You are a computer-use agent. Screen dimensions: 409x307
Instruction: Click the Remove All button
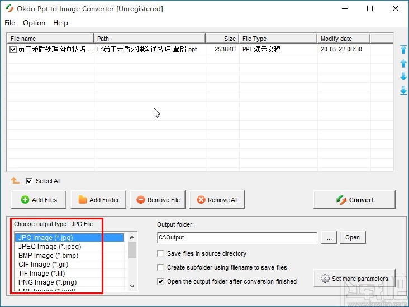pos(217,200)
